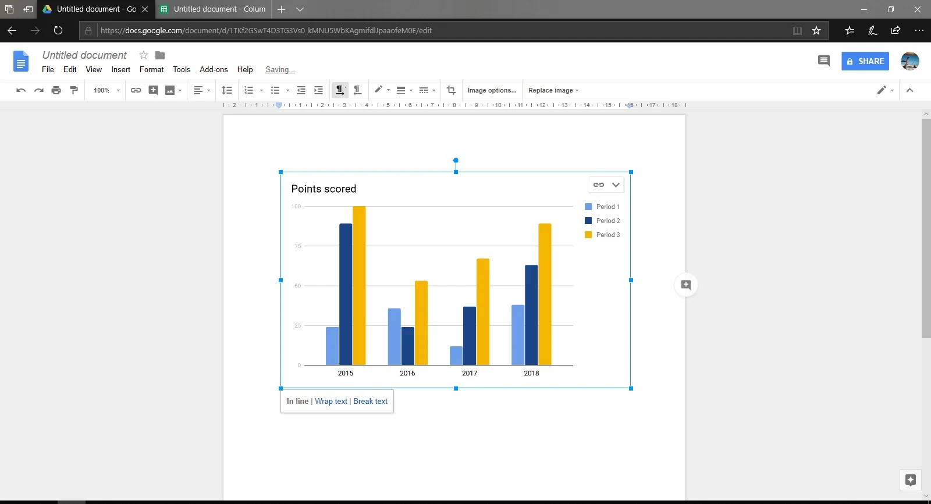Click the Saving... status text
This screenshot has width=931, height=504.
pos(280,69)
